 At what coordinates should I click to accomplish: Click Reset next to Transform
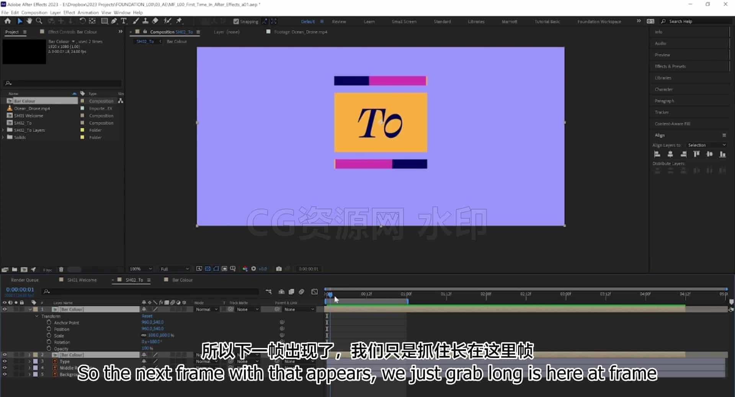pos(147,316)
